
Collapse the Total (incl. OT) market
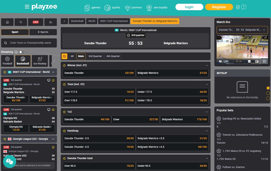pos(207,84)
